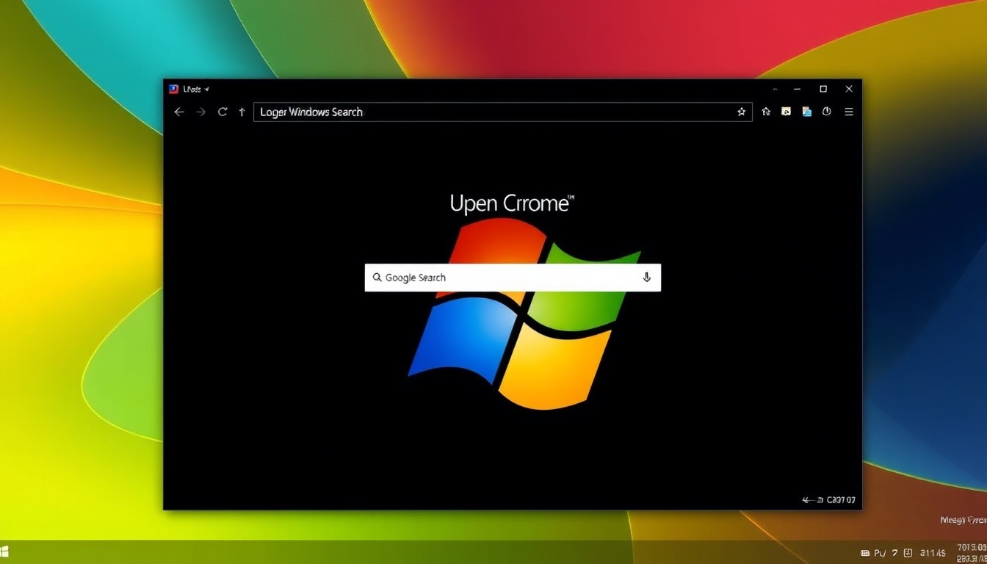Click the circular power icon in the toolbar
987x564 pixels.
[x=826, y=112]
